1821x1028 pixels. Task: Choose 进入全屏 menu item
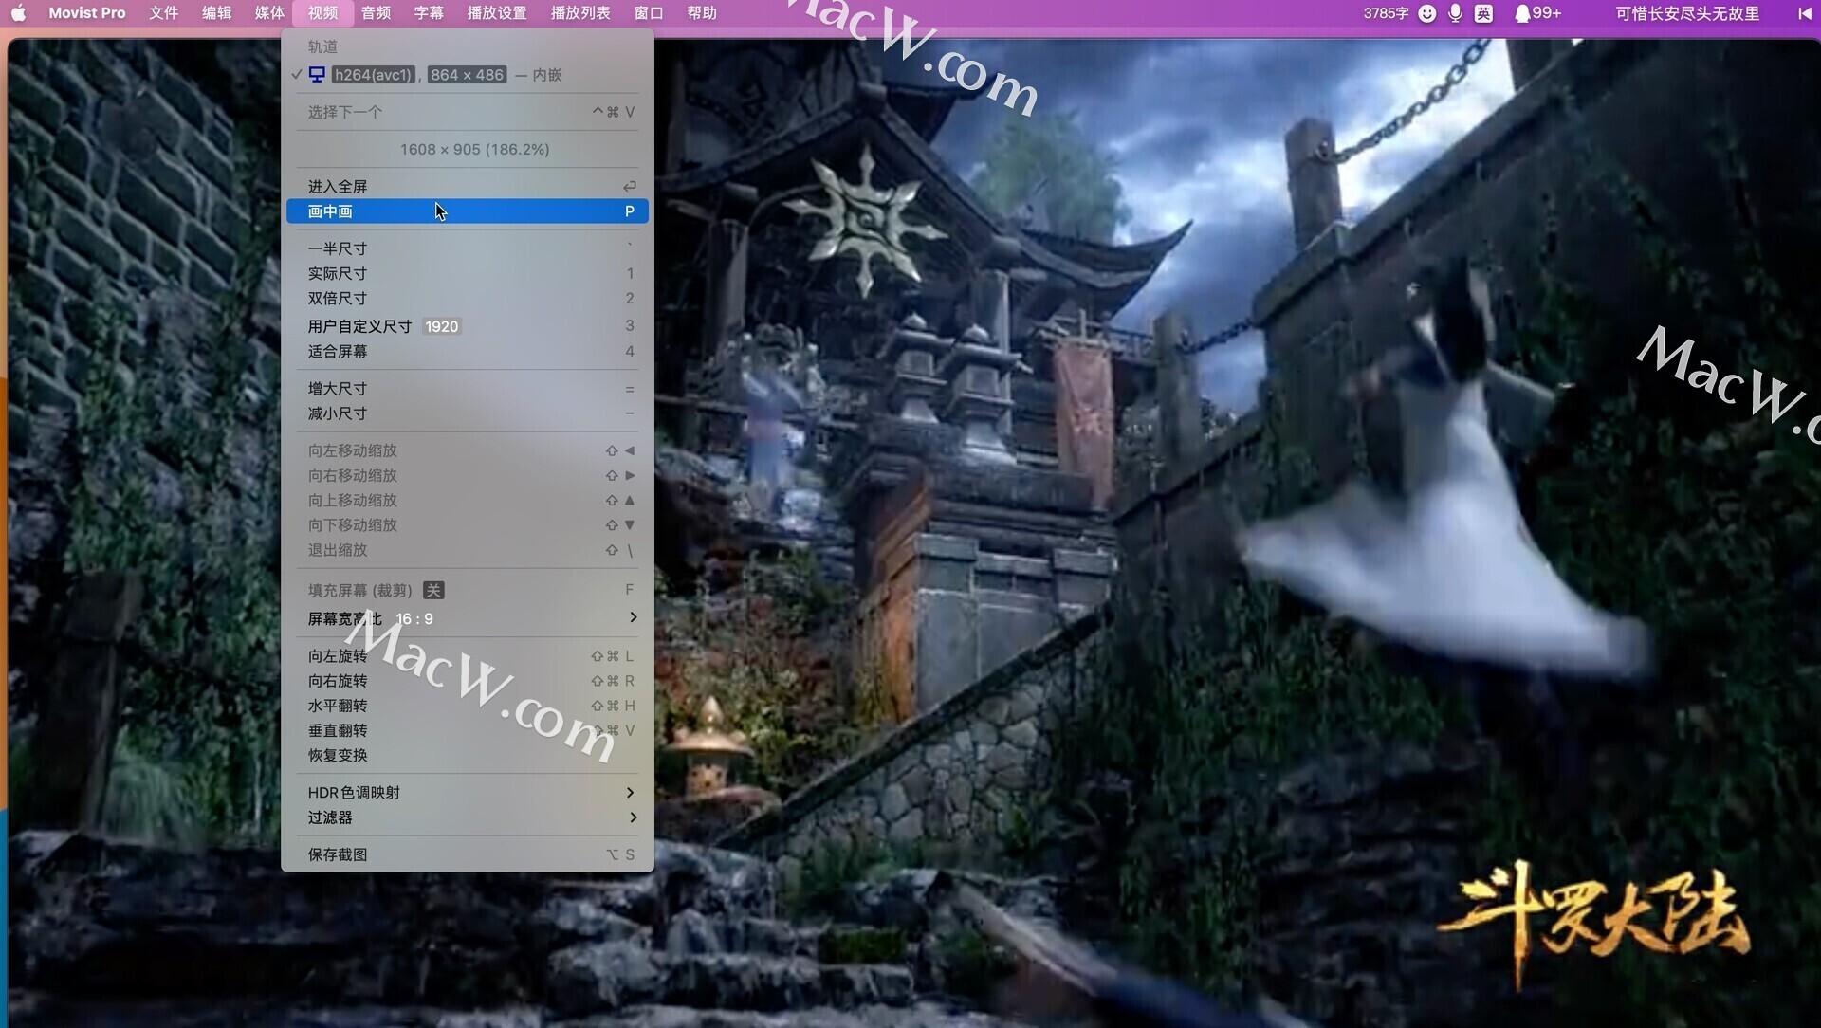(468, 187)
